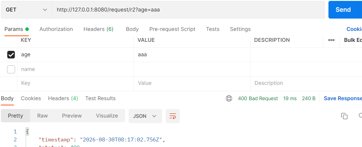Switch to the Authorization tab
Screen dimensions: 362x147
pos(56,29)
